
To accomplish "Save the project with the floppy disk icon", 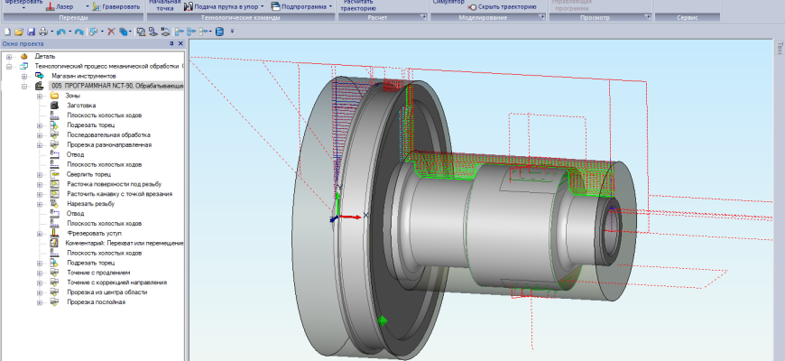I will tap(30, 31).
